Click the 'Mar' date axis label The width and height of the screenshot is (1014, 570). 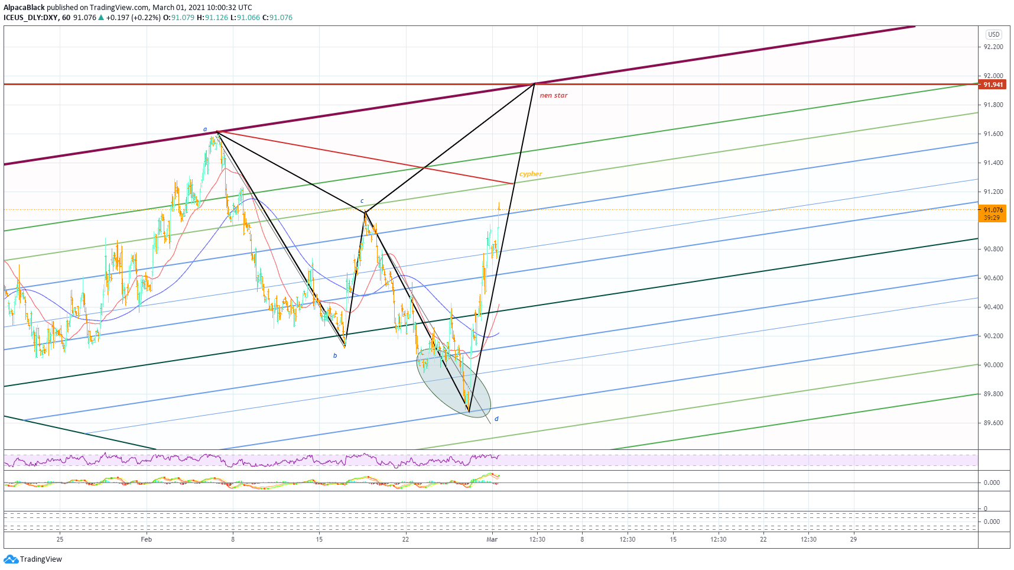click(x=492, y=539)
